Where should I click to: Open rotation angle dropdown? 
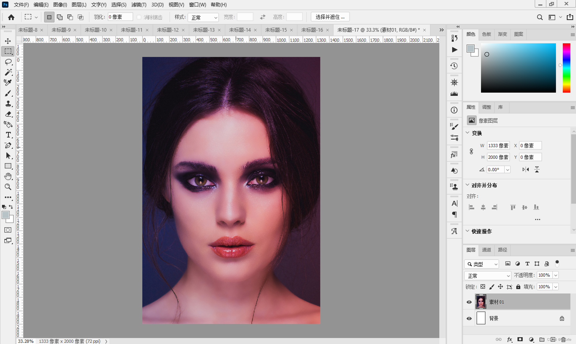(x=507, y=170)
